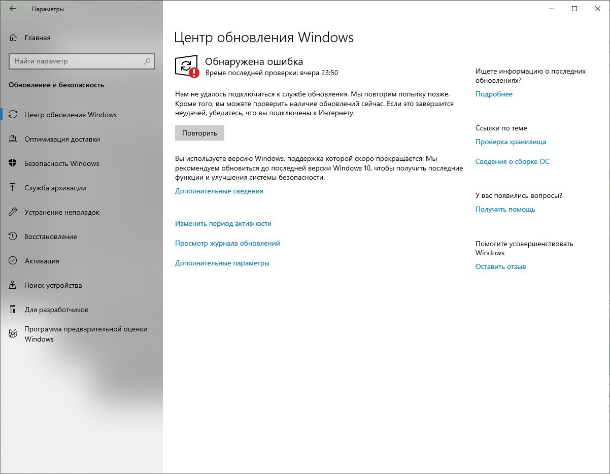The height and width of the screenshot is (474, 610).
Task: Click the Подробнее link
Action: pos(494,94)
